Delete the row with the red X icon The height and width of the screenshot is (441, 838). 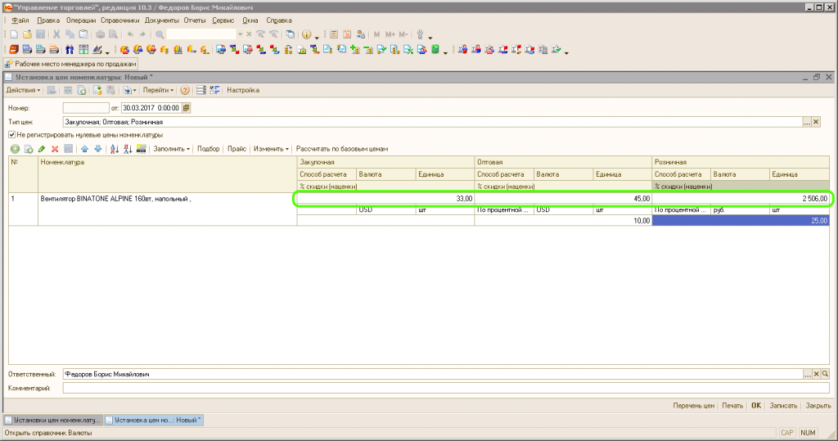pos(55,149)
